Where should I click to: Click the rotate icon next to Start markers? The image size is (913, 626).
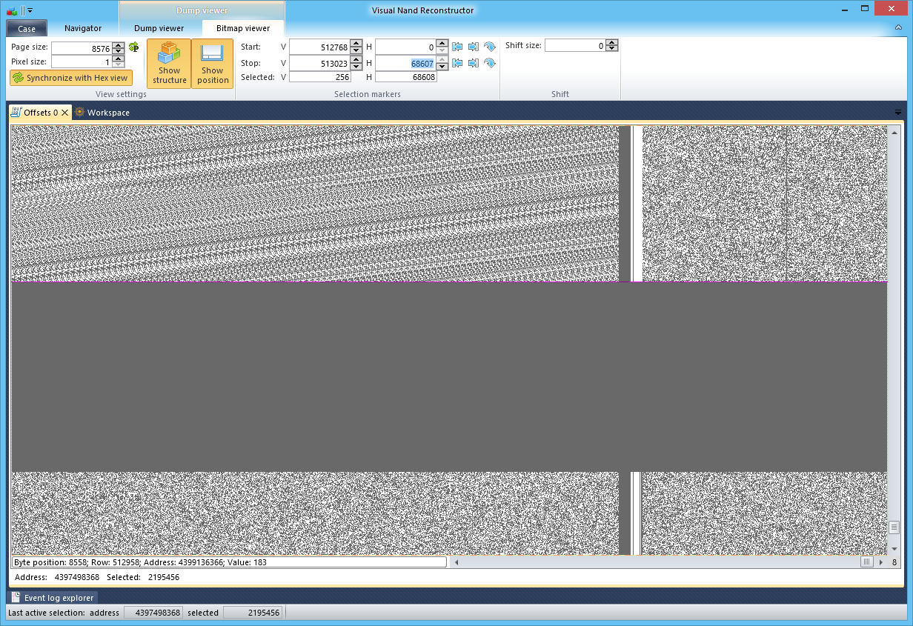(491, 46)
